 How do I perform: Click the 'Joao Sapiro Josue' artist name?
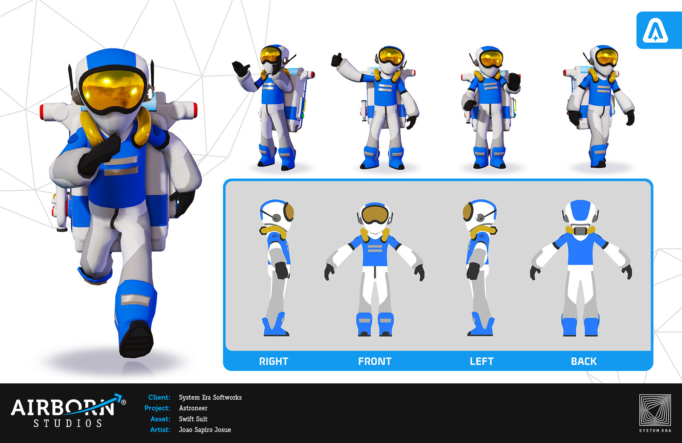click(205, 430)
